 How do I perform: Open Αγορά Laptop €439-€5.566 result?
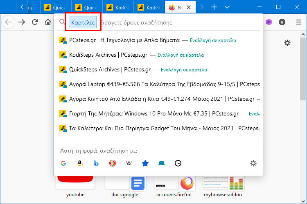click(159, 84)
